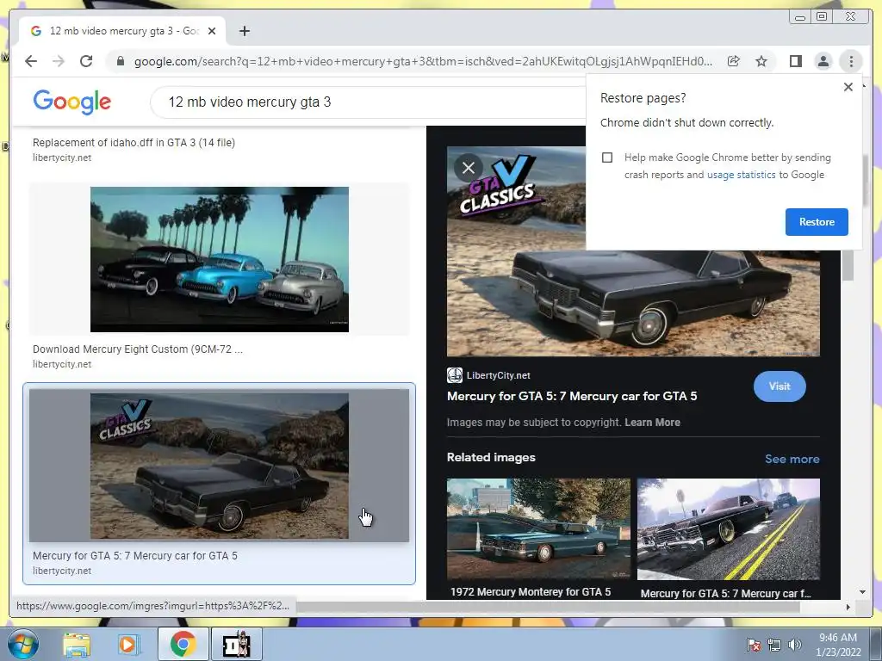This screenshot has width=882, height=661.
Task: Click 'Download Mercury Eight Custom' caption
Action: click(138, 349)
